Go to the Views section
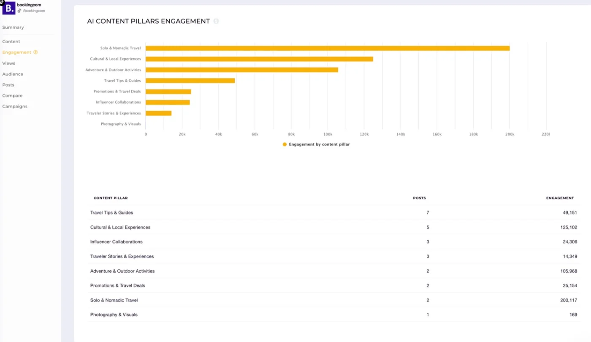 [x=8, y=63]
